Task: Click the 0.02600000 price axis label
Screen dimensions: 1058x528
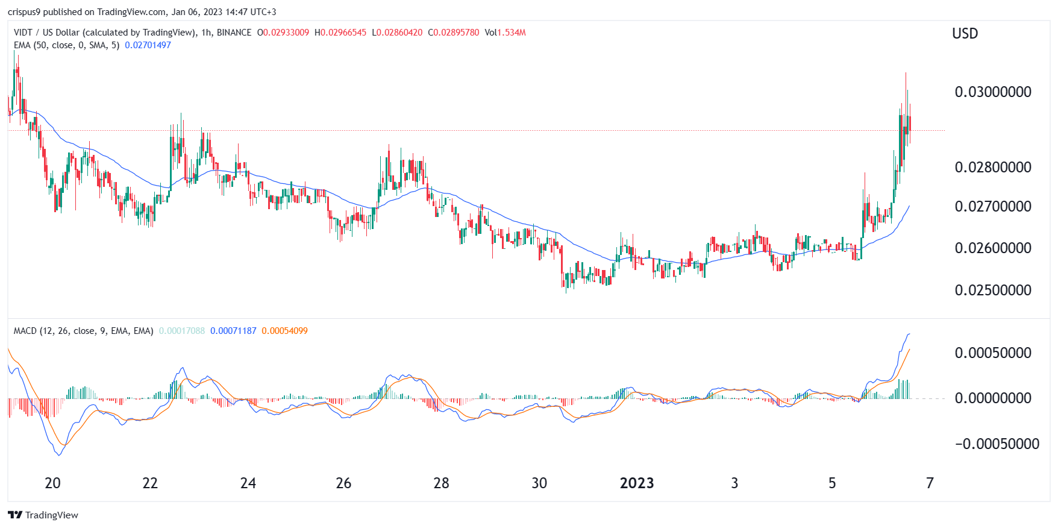Action: [993, 248]
